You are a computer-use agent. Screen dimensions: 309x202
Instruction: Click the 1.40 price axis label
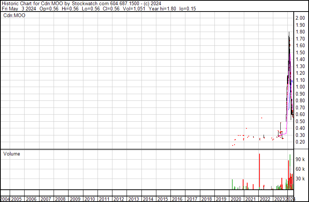[300, 60]
